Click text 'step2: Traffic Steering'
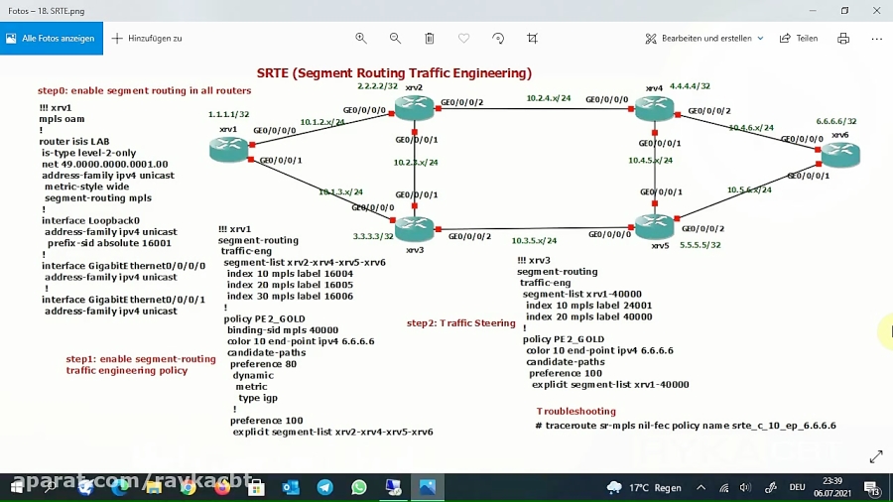Viewport: 893px width, 502px height. point(460,322)
